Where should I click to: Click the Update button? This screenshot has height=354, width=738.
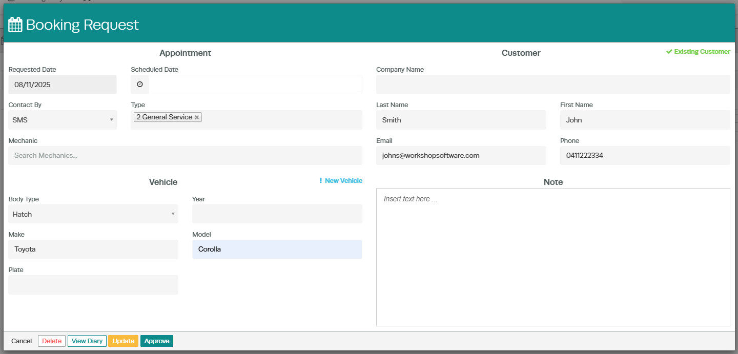click(123, 341)
